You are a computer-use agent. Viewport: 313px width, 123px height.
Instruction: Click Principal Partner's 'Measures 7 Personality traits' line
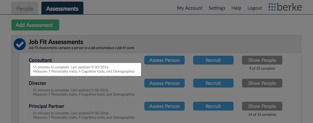coord(84,117)
